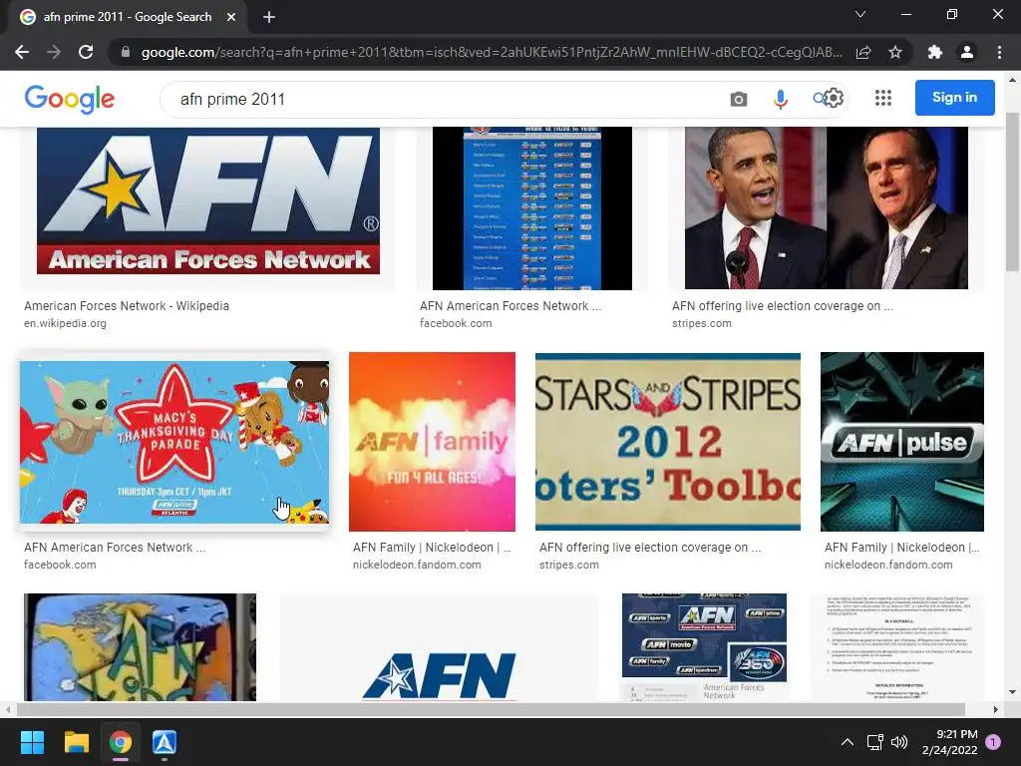
Task: Start voice search with the microphone icon
Action: pyautogui.click(x=780, y=99)
